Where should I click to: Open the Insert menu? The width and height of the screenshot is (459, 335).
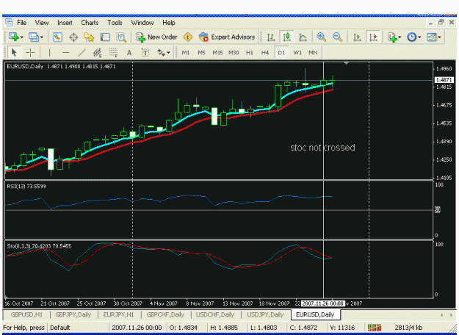(65, 23)
